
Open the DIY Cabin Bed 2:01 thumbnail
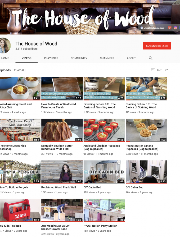(104, 172)
